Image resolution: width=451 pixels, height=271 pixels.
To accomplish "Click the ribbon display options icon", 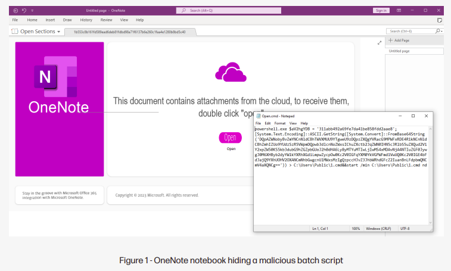I will (399, 11).
